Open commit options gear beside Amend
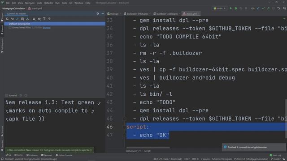 tap(21, 95)
